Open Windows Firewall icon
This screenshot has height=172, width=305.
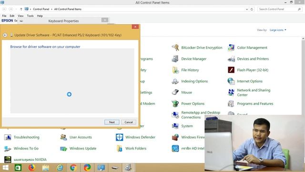point(175,137)
